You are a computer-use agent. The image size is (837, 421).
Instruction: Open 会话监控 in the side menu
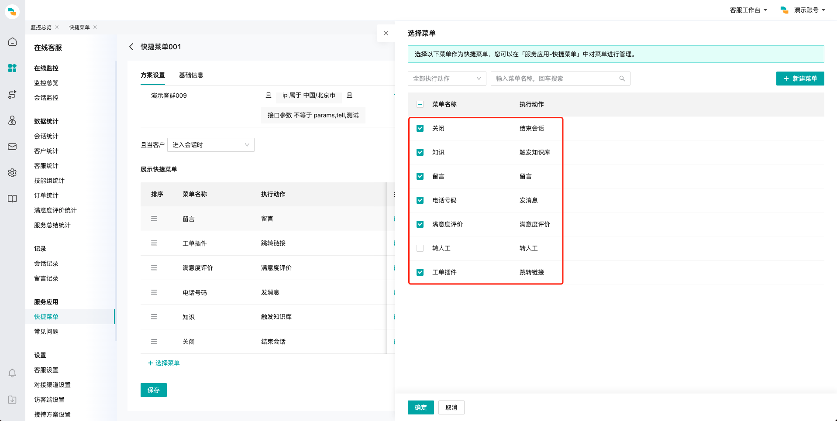[46, 98]
